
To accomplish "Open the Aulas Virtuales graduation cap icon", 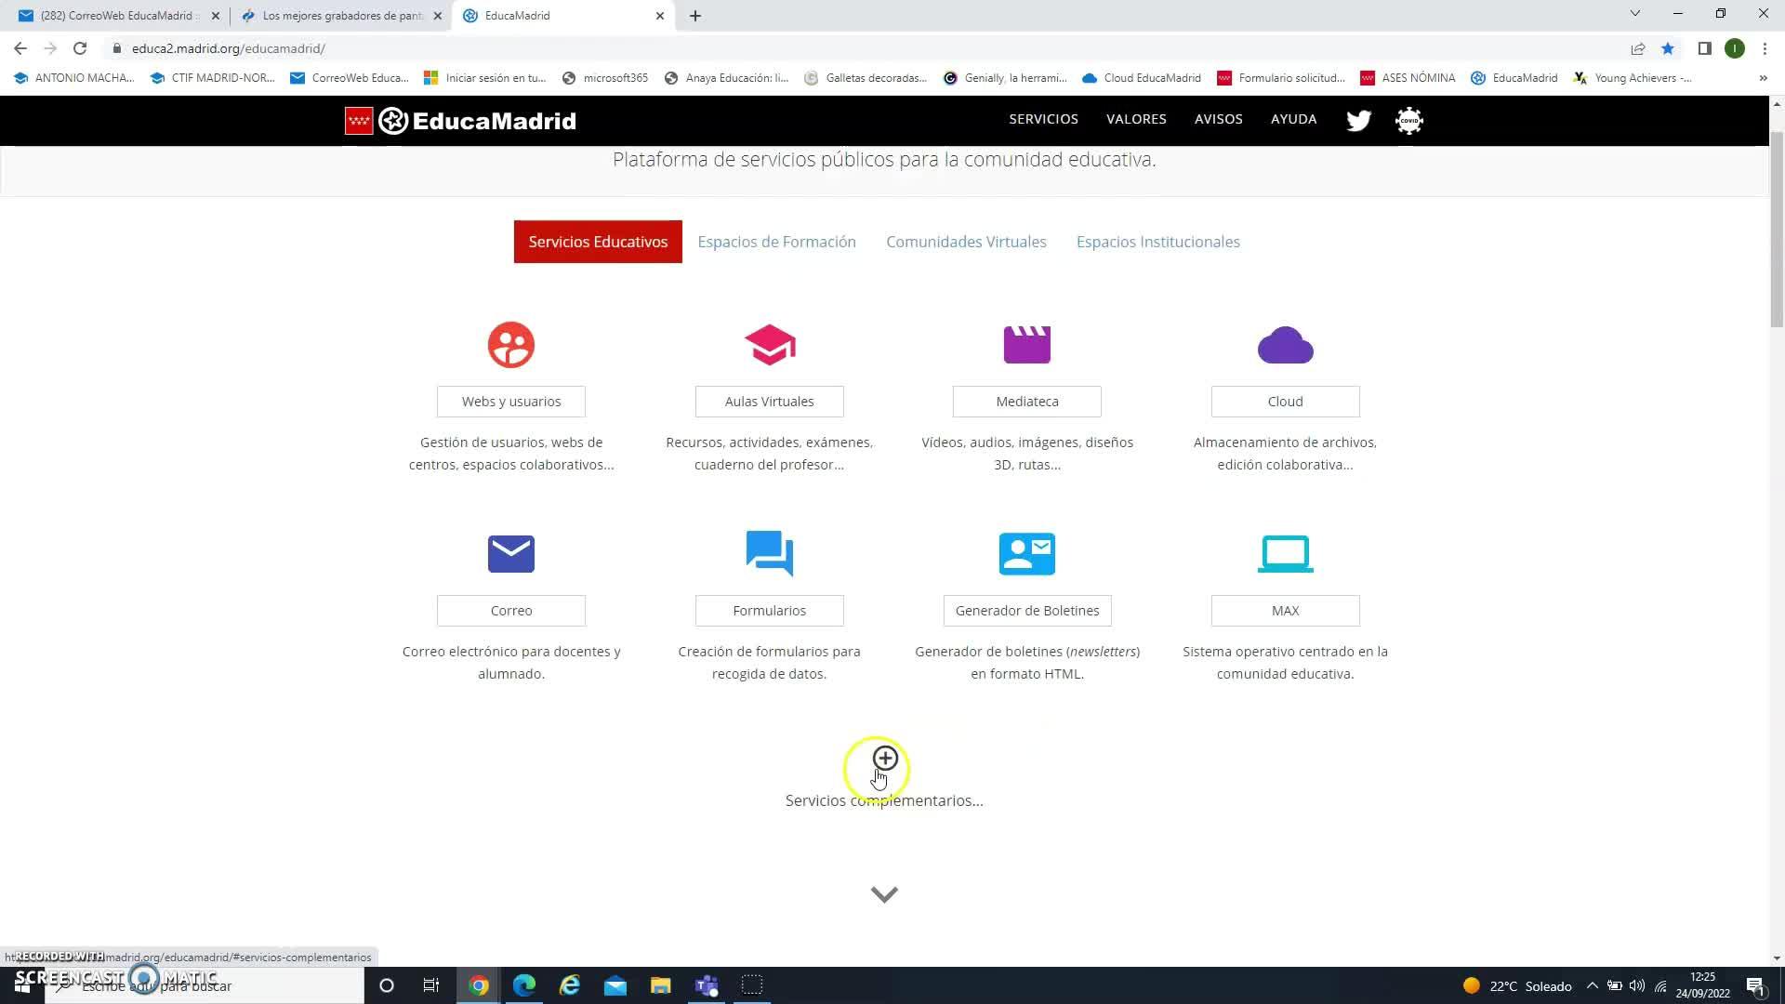I will click(769, 345).
